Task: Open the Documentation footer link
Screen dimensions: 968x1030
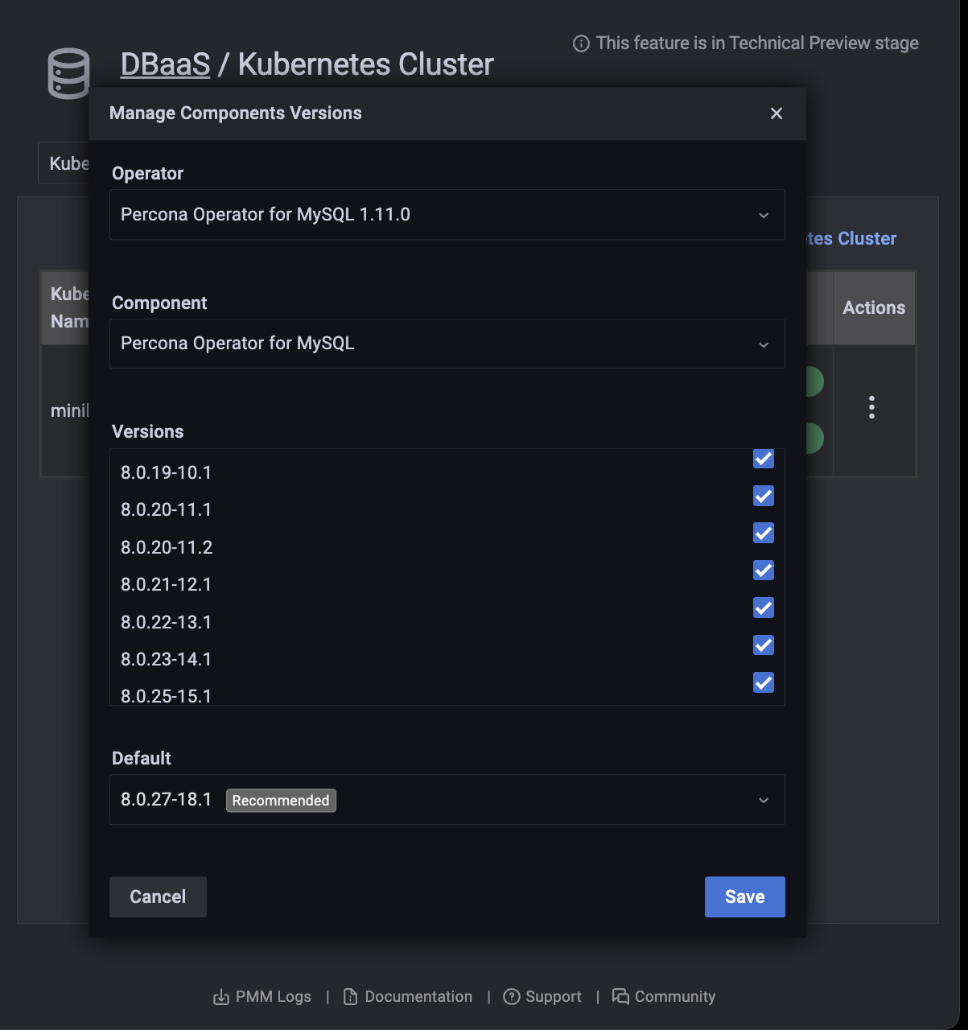Action: pyautogui.click(x=418, y=997)
